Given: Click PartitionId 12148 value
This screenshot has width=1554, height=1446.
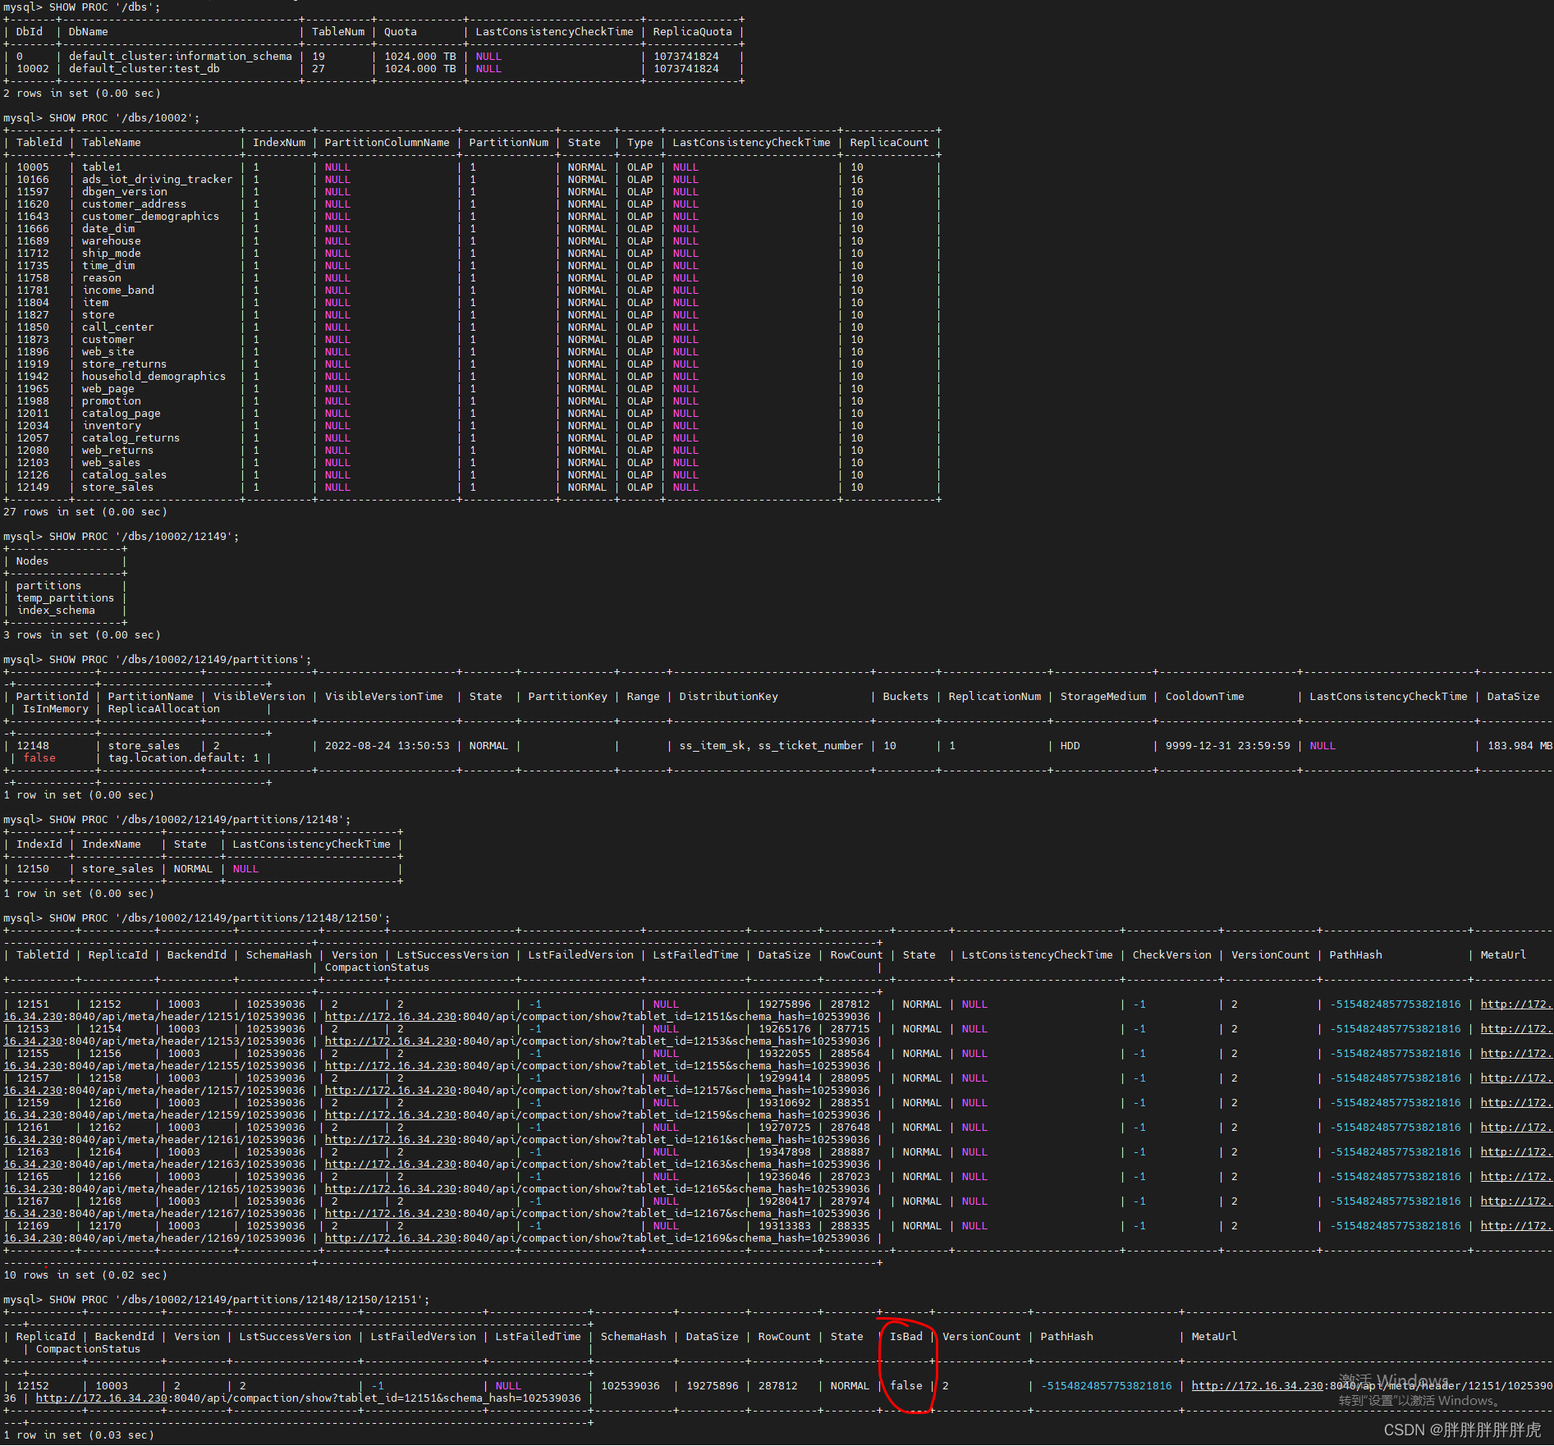Looking at the screenshot, I should pos(33,745).
